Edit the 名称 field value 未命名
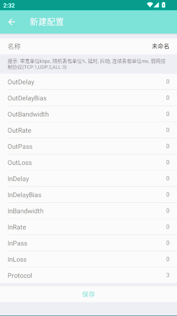The height and width of the screenshot is (316, 177). [x=160, y=46]
